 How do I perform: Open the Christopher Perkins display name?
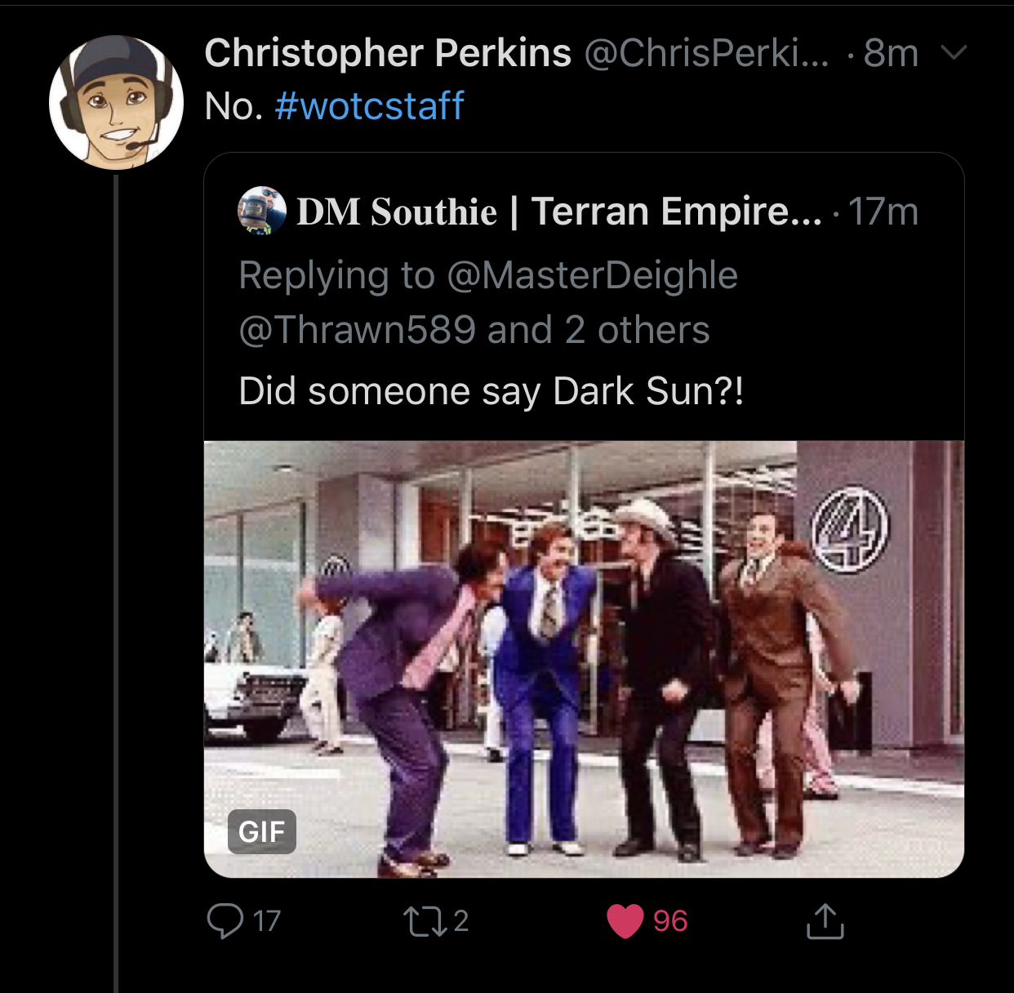(x=388, y=53)
